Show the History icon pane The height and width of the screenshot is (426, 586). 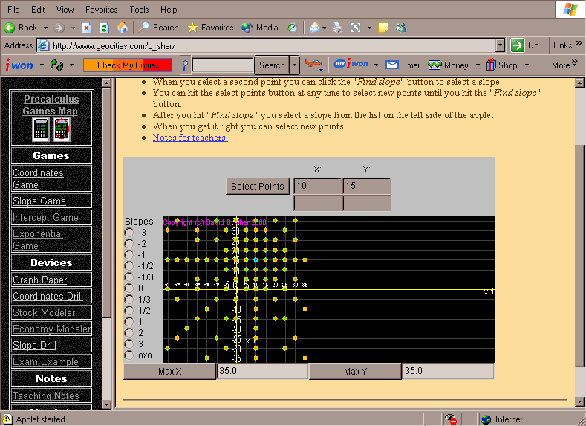point(292,28)
